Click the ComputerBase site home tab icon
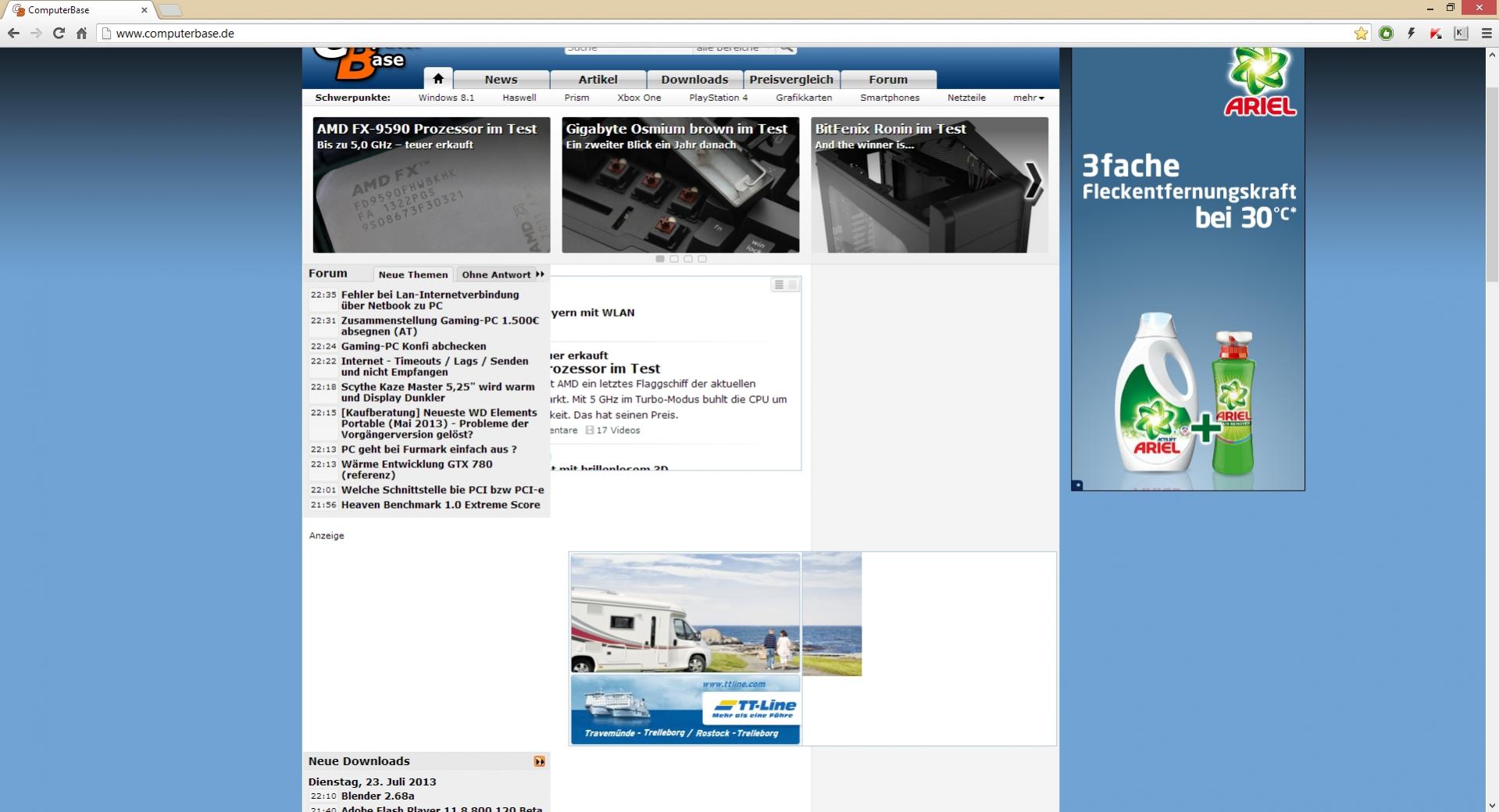Viewport: 1499px width, 812px height. 438,79
